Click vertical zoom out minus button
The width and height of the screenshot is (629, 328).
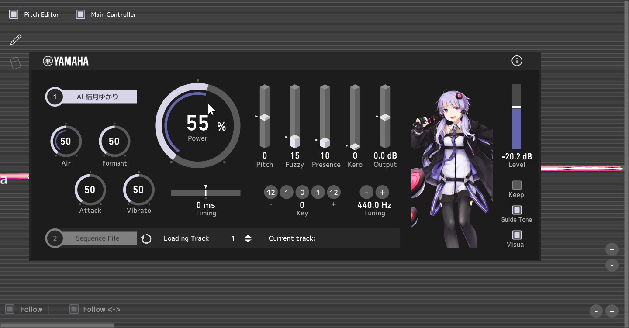point(612,265)
